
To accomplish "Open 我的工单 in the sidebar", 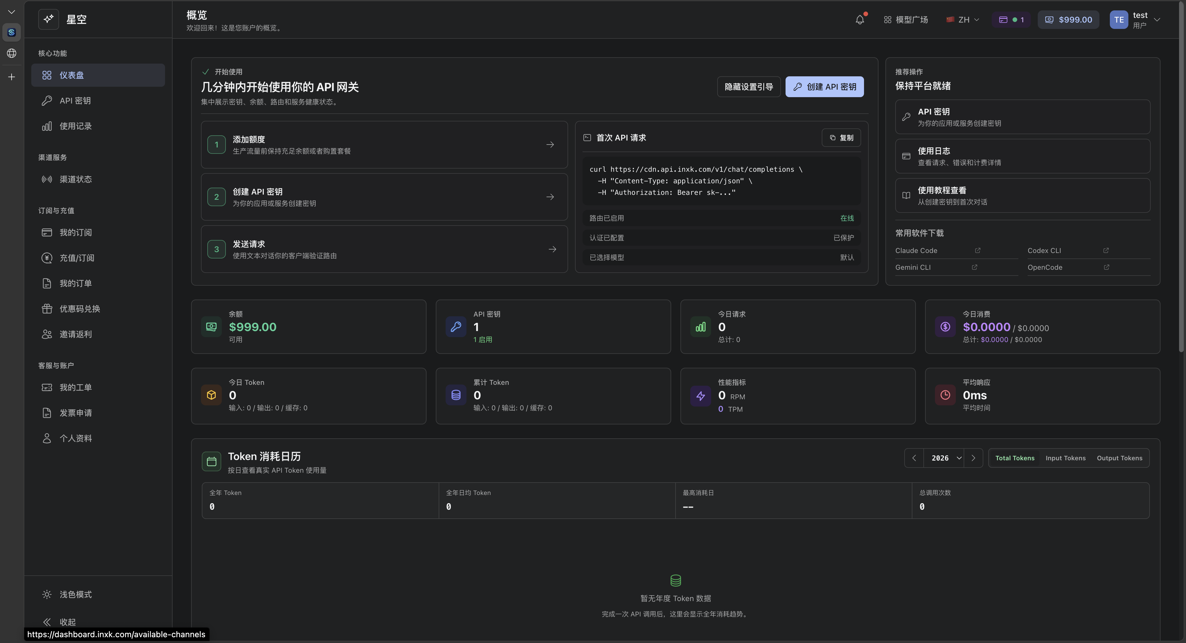I will 98,387.
